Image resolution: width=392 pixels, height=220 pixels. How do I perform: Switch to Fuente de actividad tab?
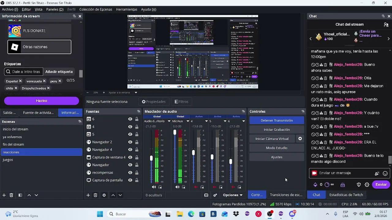click(38, 113)
